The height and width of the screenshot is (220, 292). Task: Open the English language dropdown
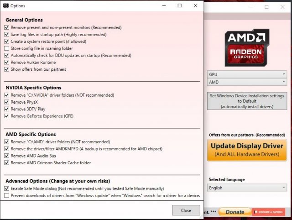click(246, 188)
